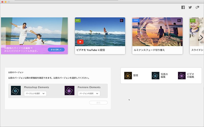Screen dimensions: 204x127
Task: Launch the 写真の編集 Photo Editor icon
Action: click(156, 75)
